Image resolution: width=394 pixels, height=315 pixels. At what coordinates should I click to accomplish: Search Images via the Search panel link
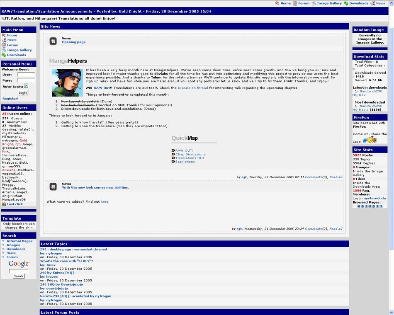pyautogui.click(x=13, y=245)
